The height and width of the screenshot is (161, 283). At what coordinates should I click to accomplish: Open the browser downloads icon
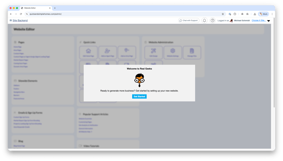pos(255,14)
